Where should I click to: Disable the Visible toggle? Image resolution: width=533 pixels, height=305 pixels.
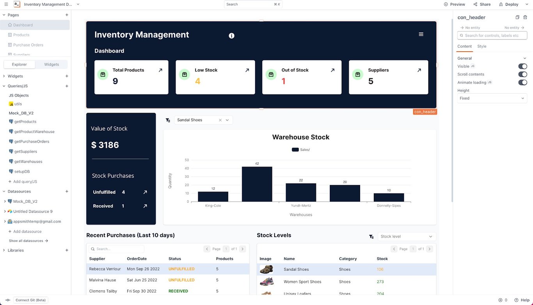pyautogui.click(x=522, y=66)
